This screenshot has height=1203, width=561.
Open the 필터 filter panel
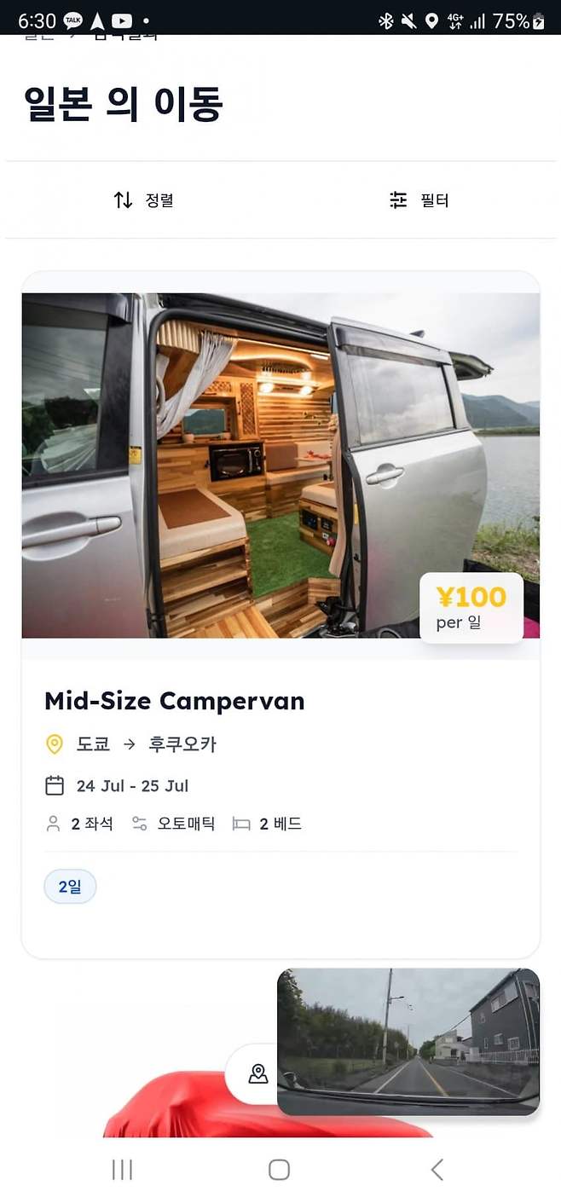419,200
